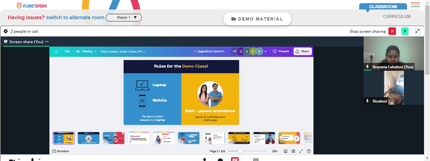Click the Canva Share button
The height and width of the screenshot is (161, 430).
[x=302, y=51]
